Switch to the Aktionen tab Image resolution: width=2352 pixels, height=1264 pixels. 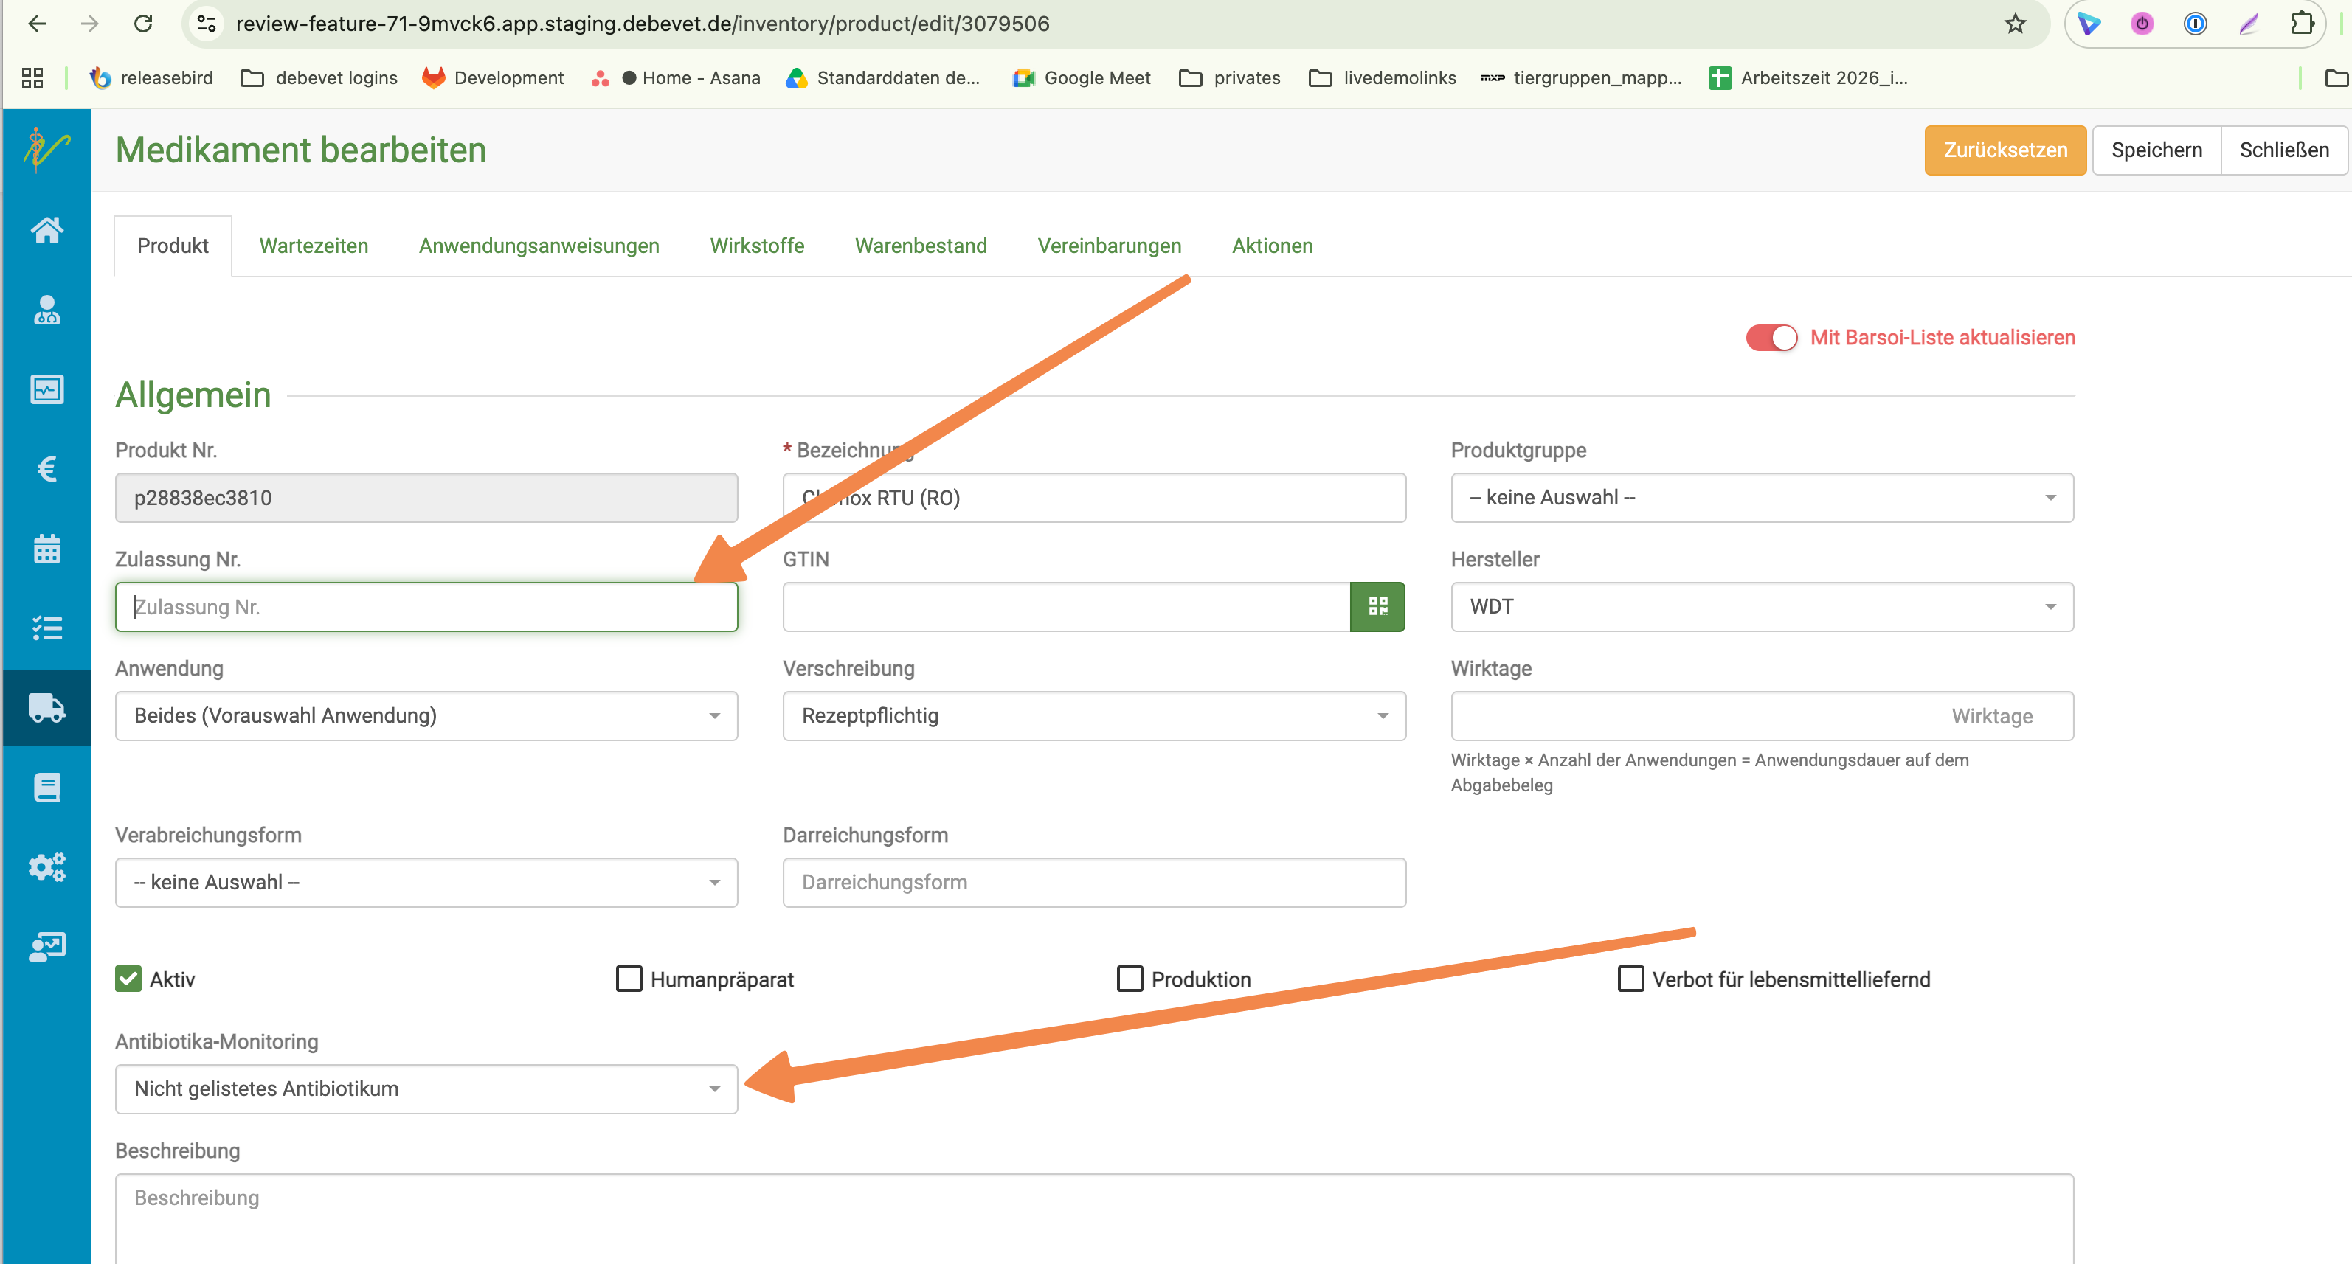[x=1272, y=246]
